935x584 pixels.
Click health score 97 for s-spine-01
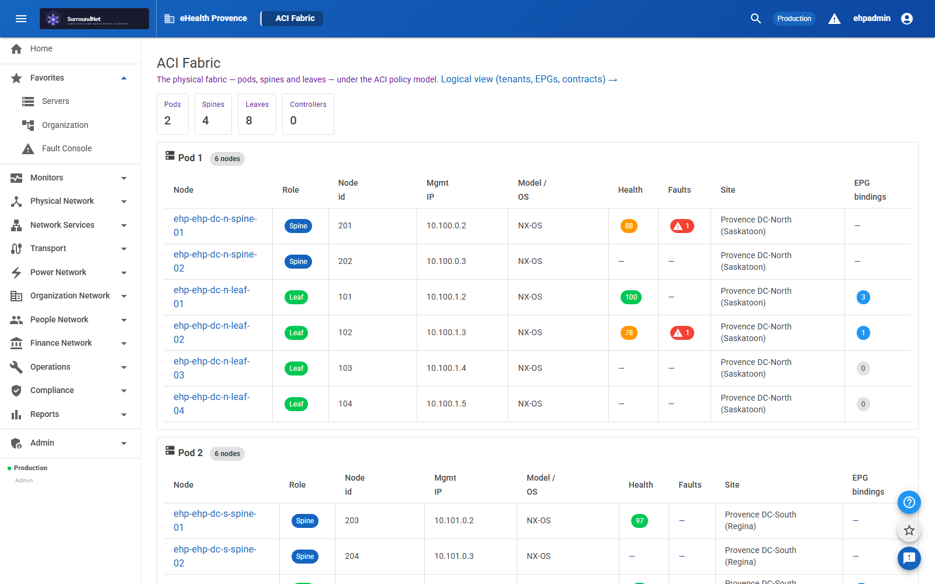[639, 521]
